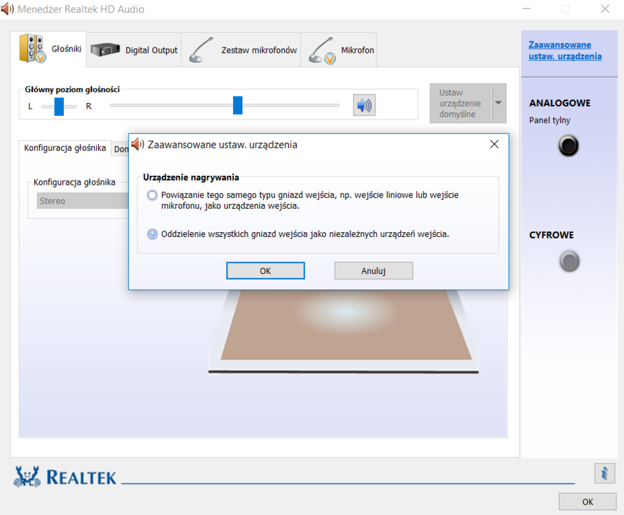Select the Powiązanie tego samego typu gniazd option
The image size is (624, 515).
coord(152,195)
